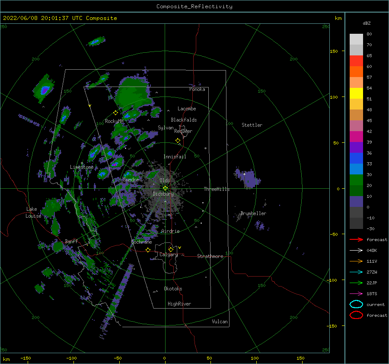Click the Cochrane city label
389x364 pixels.
[x=141, y=242]
